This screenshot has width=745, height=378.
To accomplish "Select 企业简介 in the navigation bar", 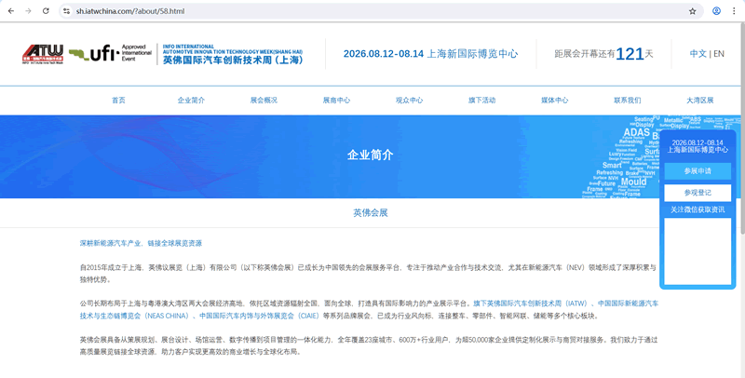I will click(x=191, y=100).
